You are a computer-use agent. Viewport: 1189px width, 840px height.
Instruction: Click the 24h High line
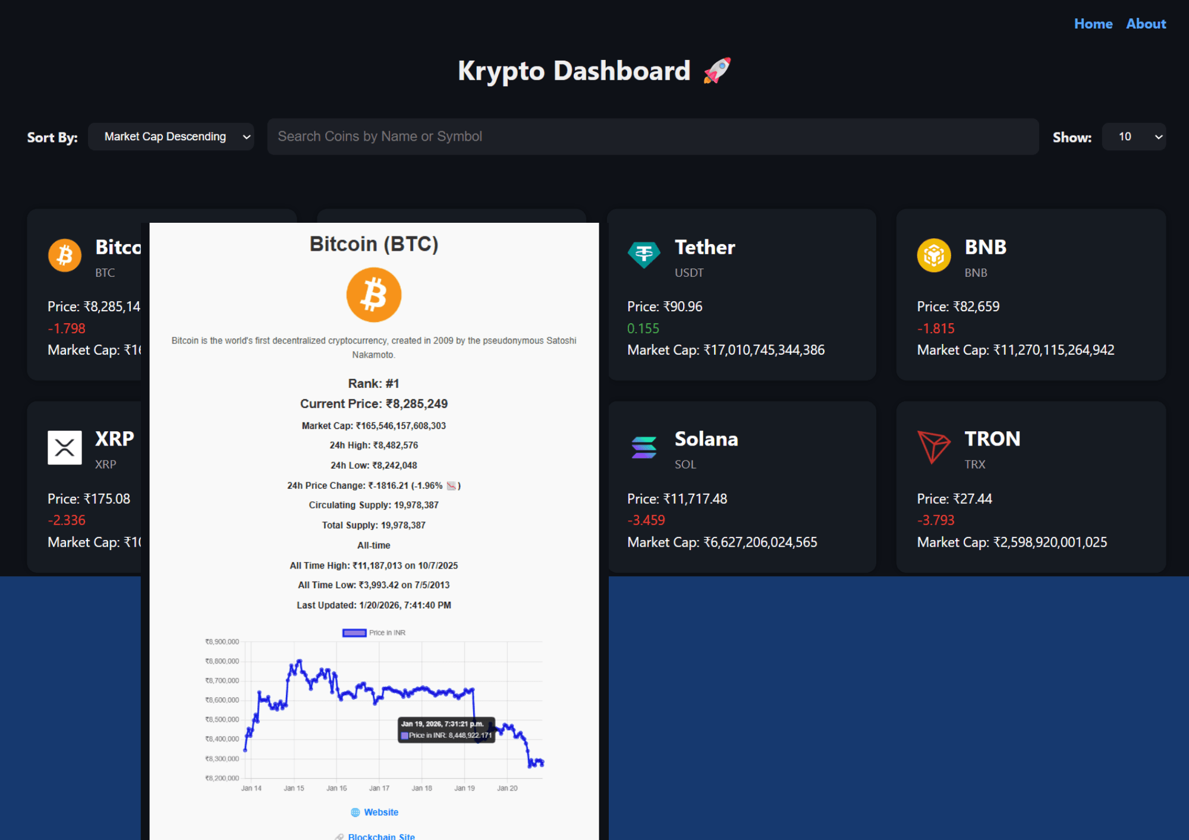(374, 446)
